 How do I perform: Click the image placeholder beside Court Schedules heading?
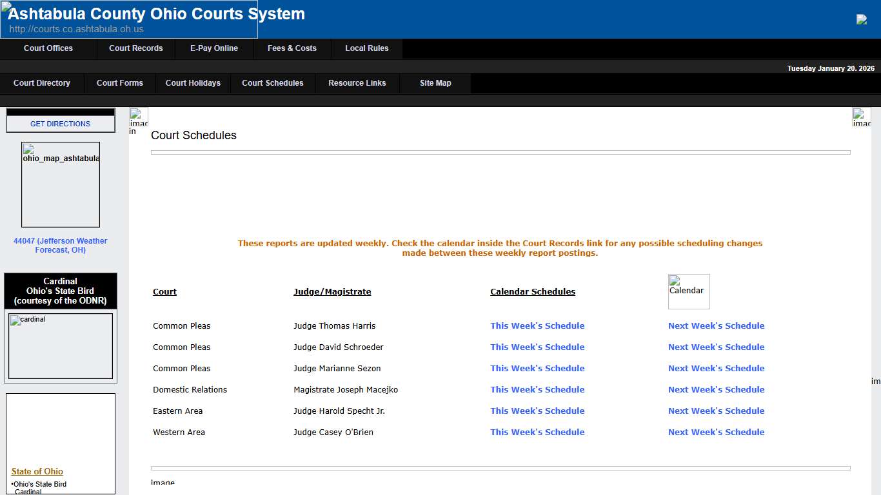click(x=139, y=120)
